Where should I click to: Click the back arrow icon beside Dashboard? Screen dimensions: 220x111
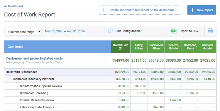[x=5, y=6]
